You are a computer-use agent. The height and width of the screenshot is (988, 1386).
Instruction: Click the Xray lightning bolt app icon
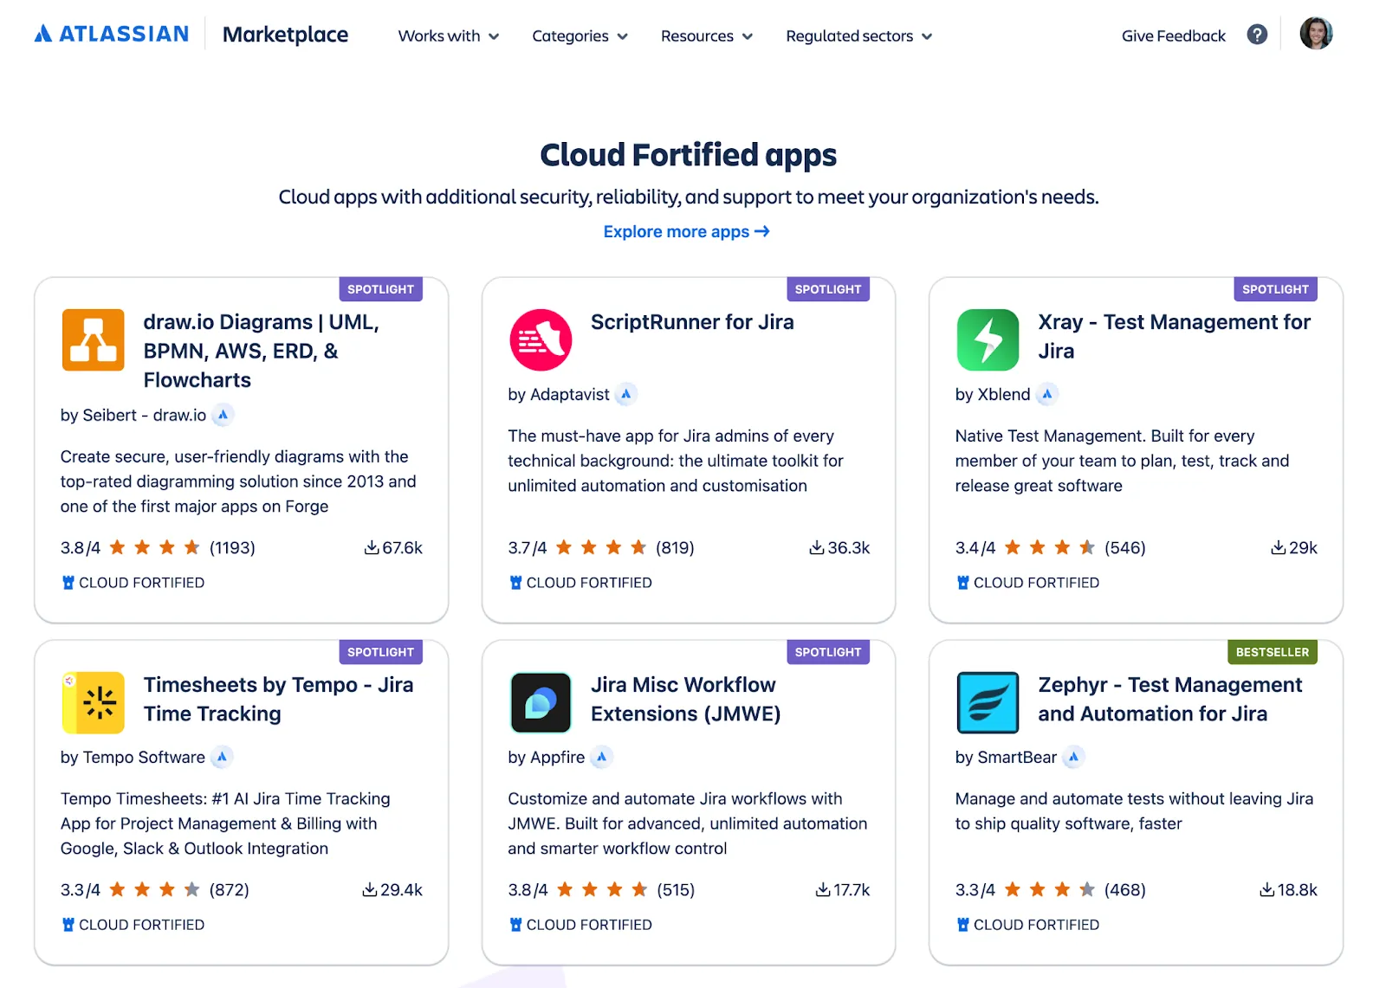[x=987, y=339]
